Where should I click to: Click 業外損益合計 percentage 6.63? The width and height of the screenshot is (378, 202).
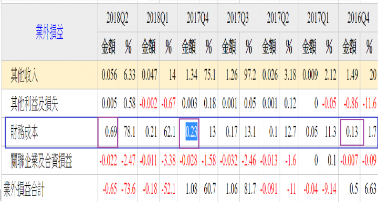point(370,189)
